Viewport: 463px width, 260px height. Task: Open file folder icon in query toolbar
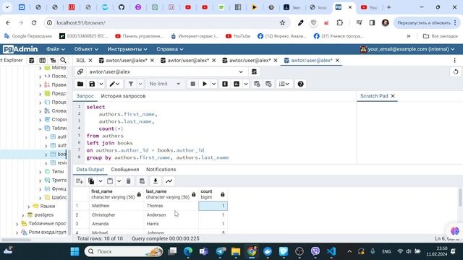tap(80, 84)
